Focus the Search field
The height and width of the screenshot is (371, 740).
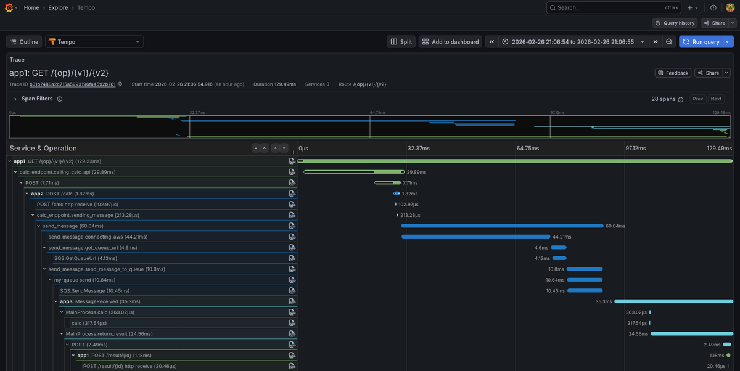[614, 7]
